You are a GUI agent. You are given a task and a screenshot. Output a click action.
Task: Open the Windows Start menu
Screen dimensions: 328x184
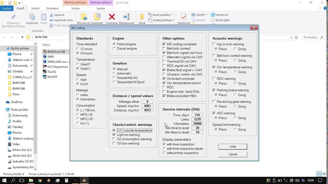[4, 180]
